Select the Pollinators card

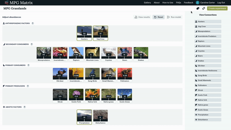[x=125, y=75]
